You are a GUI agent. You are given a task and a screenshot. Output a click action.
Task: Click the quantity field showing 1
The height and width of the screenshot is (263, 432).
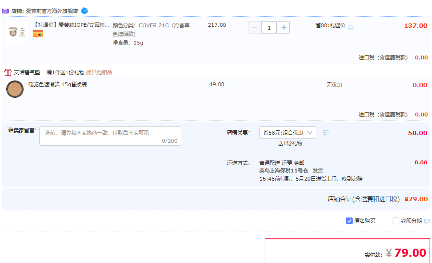269,27
